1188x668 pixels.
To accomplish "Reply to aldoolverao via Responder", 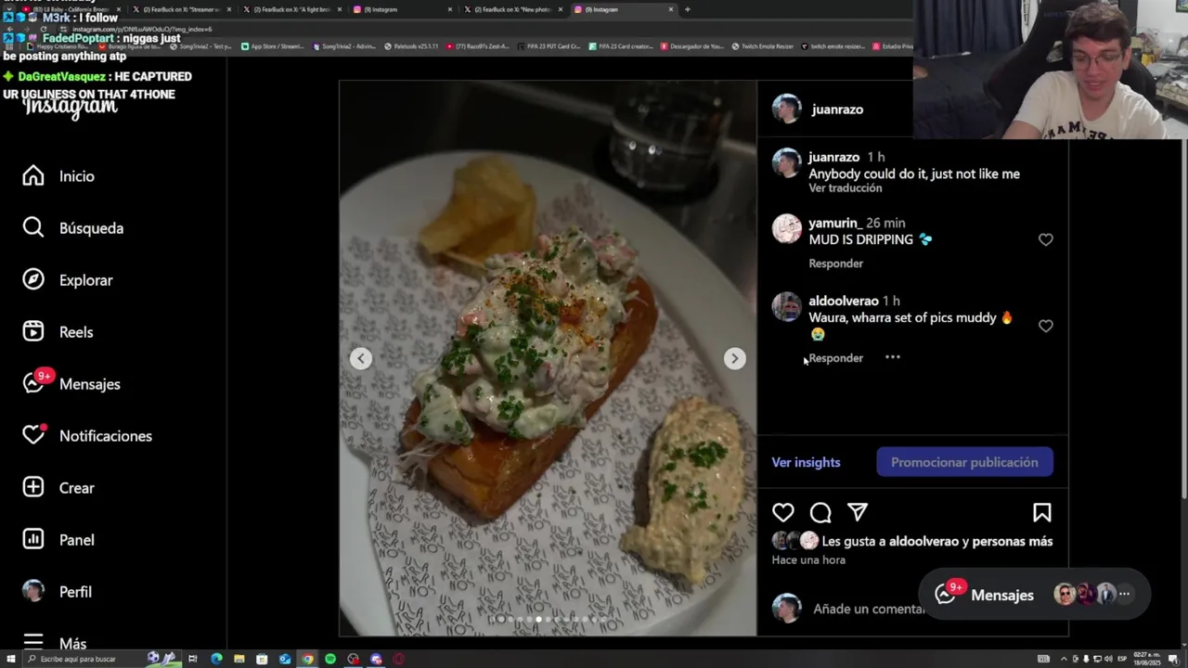I will click(x=835, y=358).
